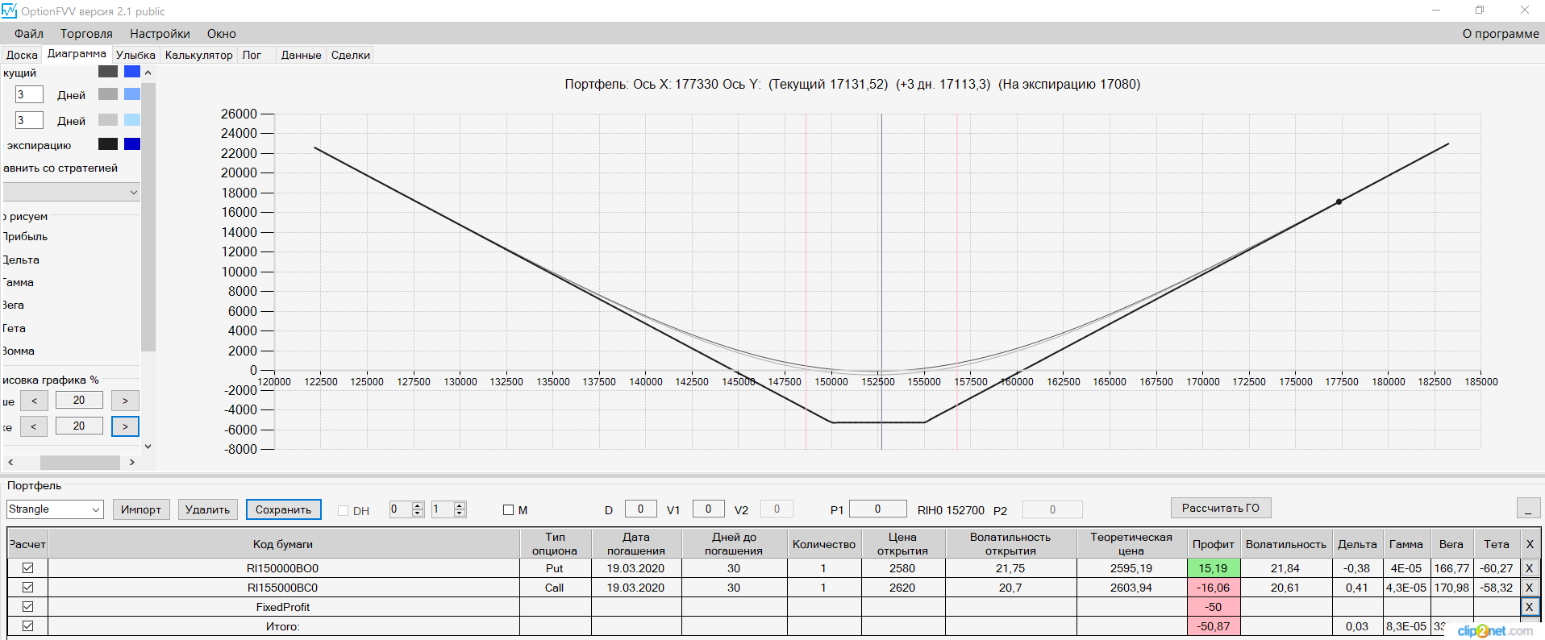Click the V2 input field

tap(777, 509)
